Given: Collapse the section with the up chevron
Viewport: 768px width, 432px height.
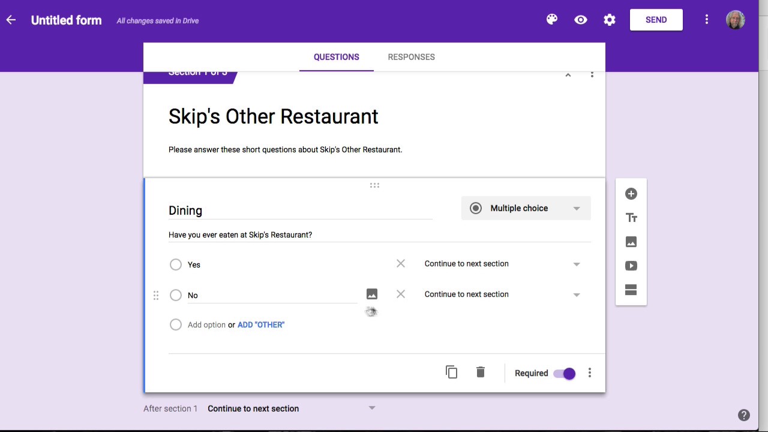Looking at the screenshot, I should tap(568, 75).
